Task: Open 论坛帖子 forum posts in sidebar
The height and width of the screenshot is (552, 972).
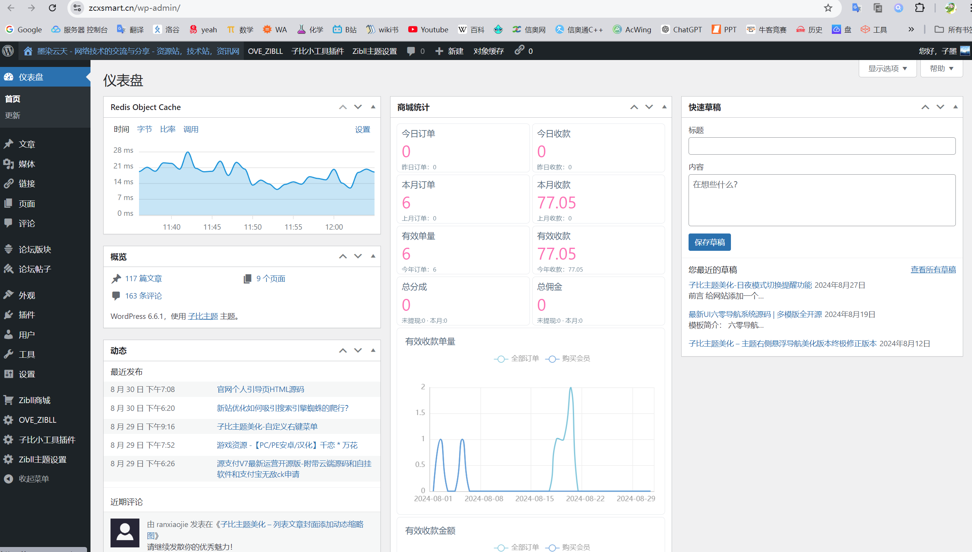Action: pos(45,269)
